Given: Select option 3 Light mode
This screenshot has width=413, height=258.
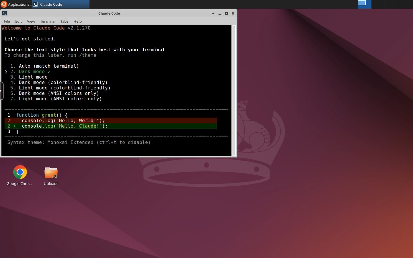Looking at the screenshot, I should click(29, 77).
